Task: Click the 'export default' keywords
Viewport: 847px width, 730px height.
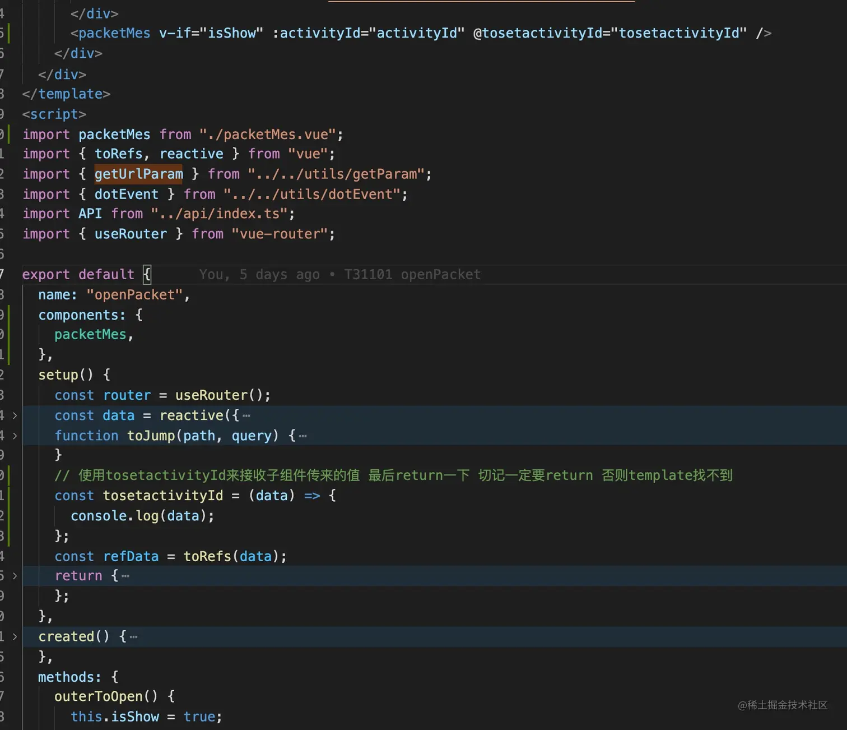Action: [78, 274]
